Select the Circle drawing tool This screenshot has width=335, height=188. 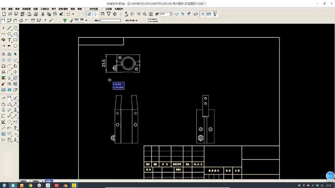pyautogui.click(x=15, y=28)
